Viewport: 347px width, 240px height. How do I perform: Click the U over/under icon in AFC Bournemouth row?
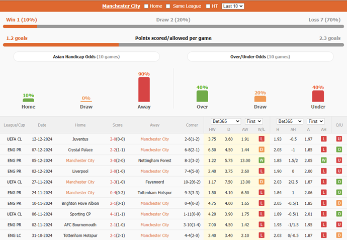point(339,224)
